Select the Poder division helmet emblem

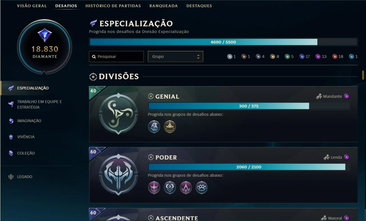(x=118, y=175)
